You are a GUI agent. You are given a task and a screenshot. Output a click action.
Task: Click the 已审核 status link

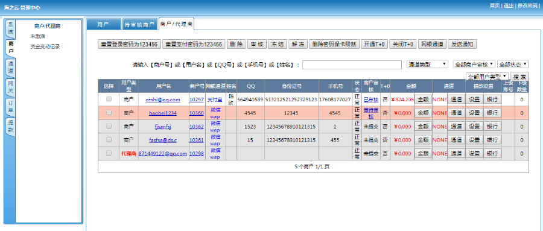click(x=371, y=100)
